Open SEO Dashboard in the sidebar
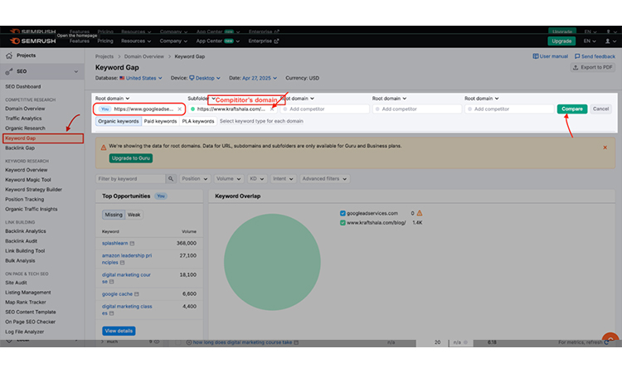The height and width of the screenshot is (373, 622). [x=23, y=86]
